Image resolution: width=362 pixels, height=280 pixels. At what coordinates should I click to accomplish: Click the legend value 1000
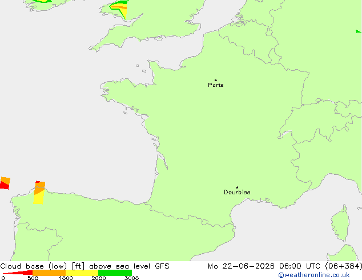coord(66,278)
